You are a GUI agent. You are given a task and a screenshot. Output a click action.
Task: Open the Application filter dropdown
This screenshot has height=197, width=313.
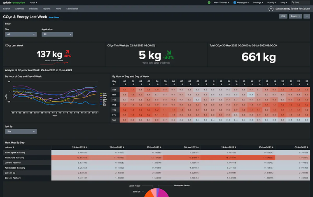(x=57, y=34)
